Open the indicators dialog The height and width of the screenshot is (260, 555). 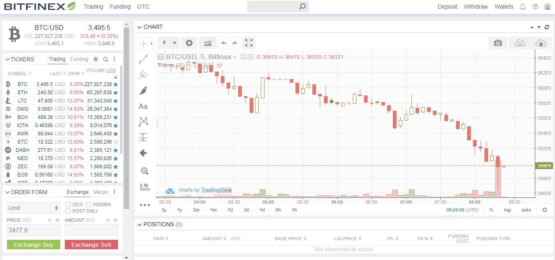[208, 42]
